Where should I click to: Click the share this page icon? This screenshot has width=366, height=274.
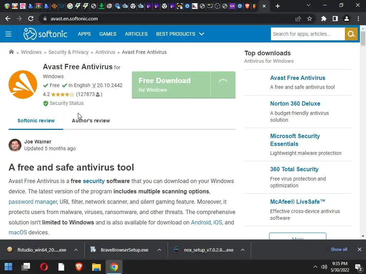tap(298, 19)
